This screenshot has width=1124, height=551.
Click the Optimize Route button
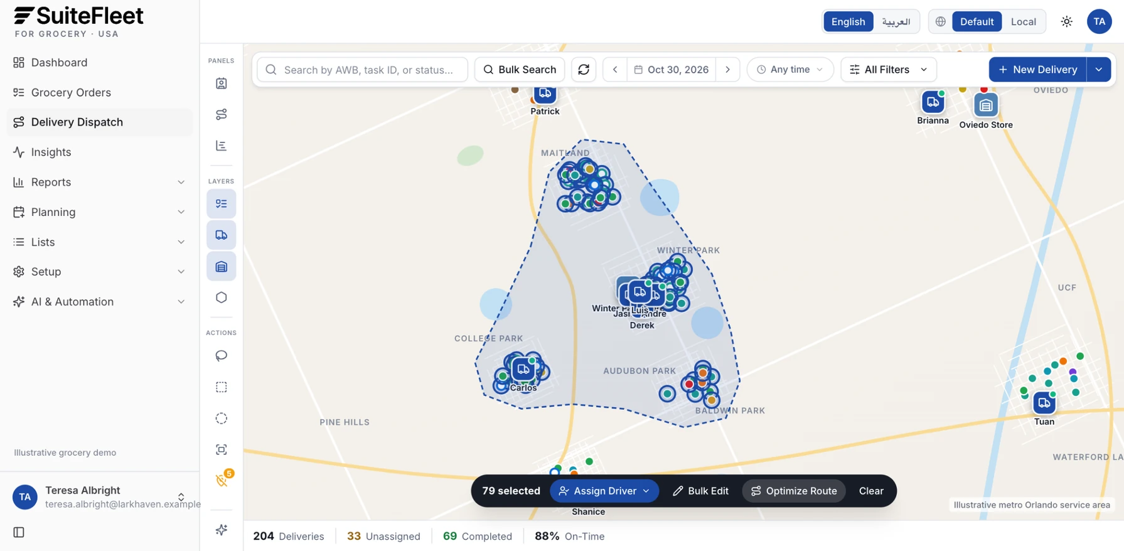point(794,491)
